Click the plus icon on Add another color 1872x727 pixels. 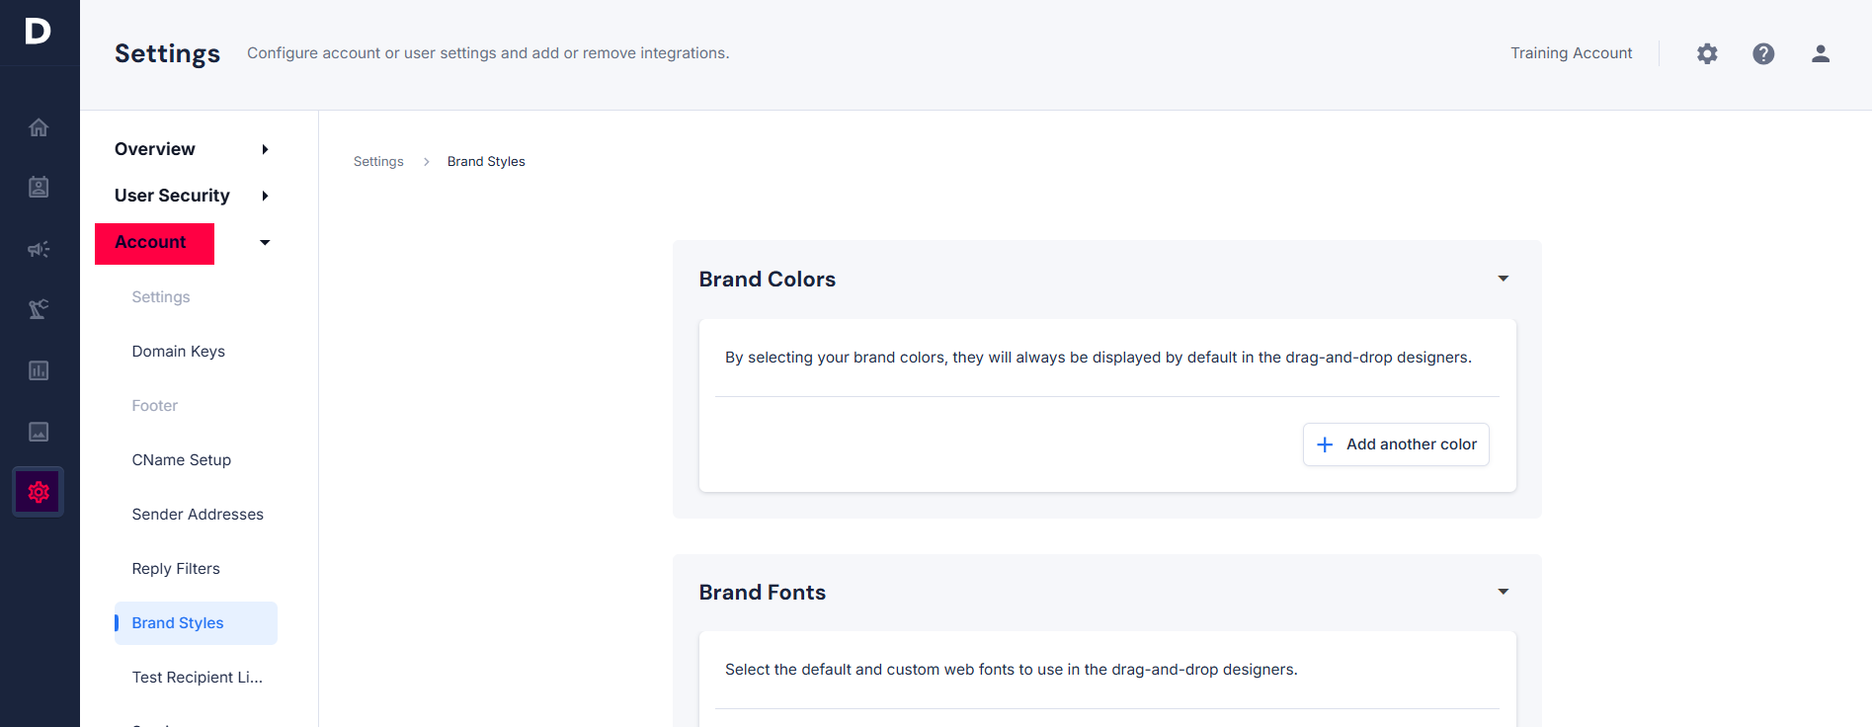pos(1325,444)
